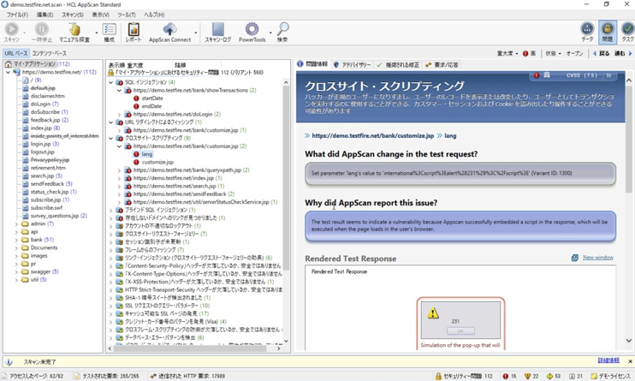635x381 pixels.
Task: Open the dropdown arrow next to Manual Explore
Action: pyautogui.click(x=97, y=33)
